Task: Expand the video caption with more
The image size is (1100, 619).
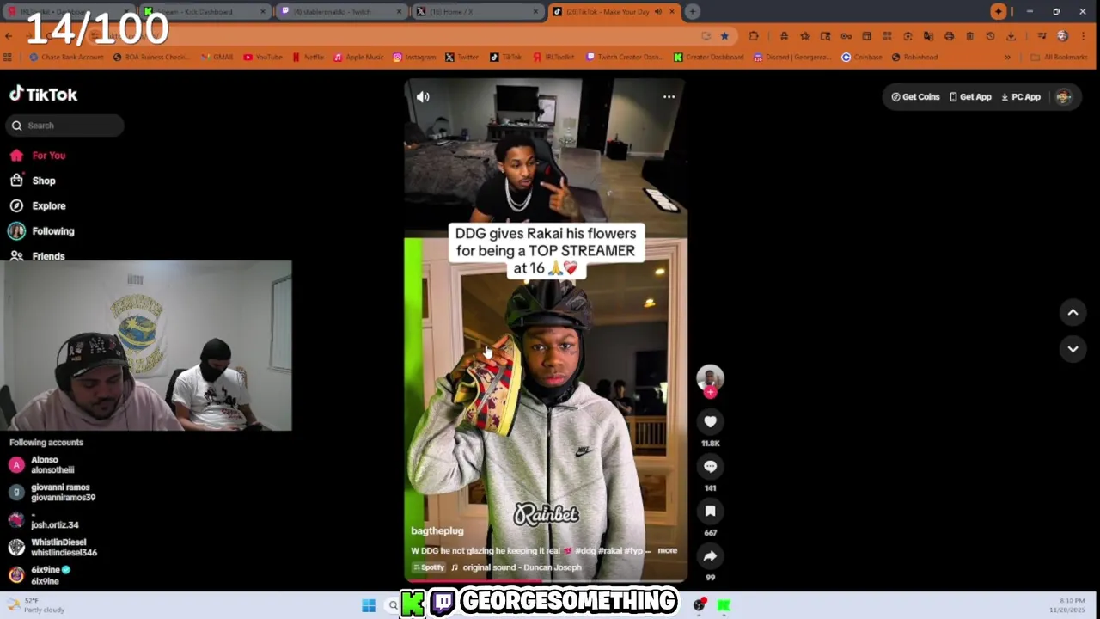Action: point(667,550)
